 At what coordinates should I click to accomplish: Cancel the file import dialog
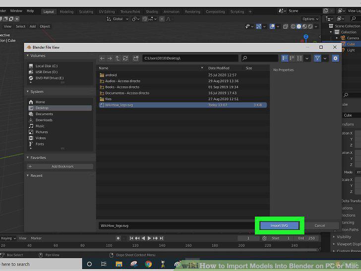coord(320,226)
